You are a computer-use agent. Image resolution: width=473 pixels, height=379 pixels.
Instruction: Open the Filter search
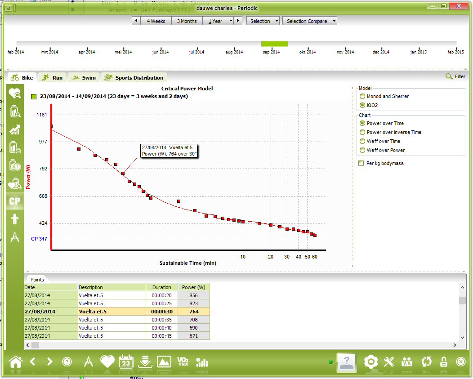(455, 76)
